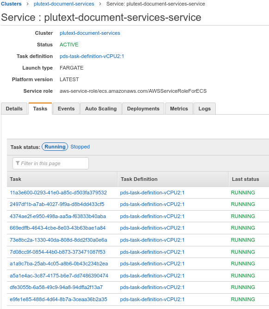Click the LATEST platform version value
The width and height of the screenshot is (269, 309).
69,79
